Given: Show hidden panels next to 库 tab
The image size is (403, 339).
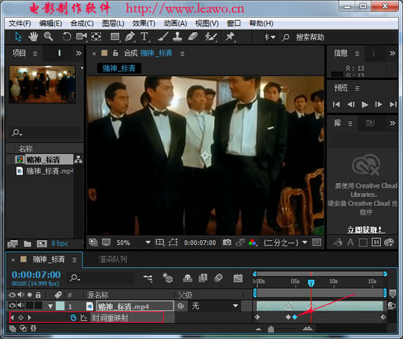Looking at the screenshot, I should (x=392, y=123).
